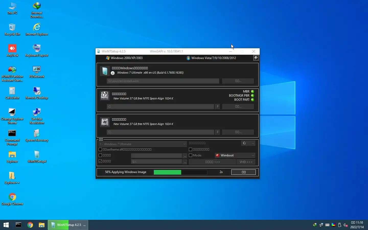Toggle checkbox above the Mode option

tap(190, 149)
